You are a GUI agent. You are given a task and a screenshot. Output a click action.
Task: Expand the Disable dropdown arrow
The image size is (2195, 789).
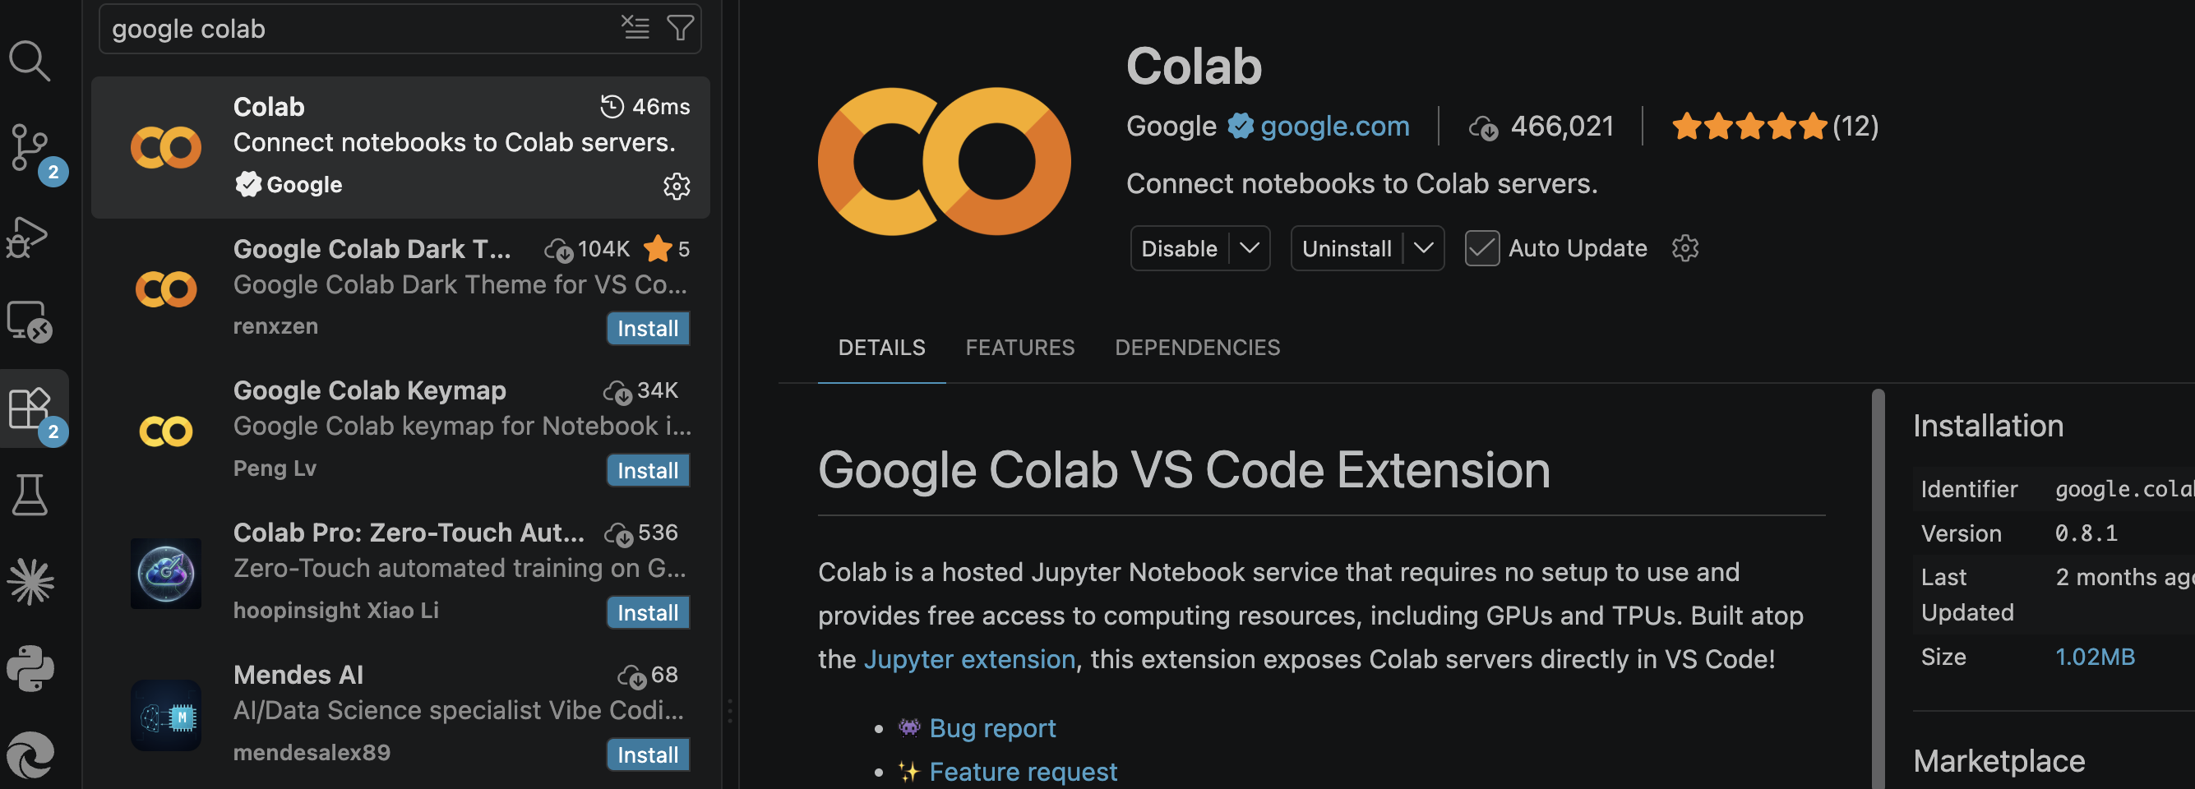[1249, 248]
